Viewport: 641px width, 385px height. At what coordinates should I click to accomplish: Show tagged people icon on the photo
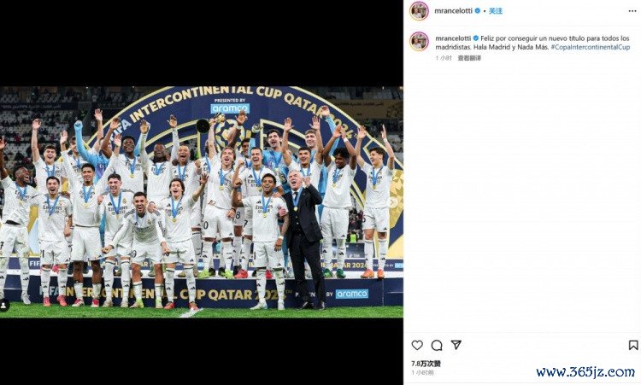(x=3, y=306)
